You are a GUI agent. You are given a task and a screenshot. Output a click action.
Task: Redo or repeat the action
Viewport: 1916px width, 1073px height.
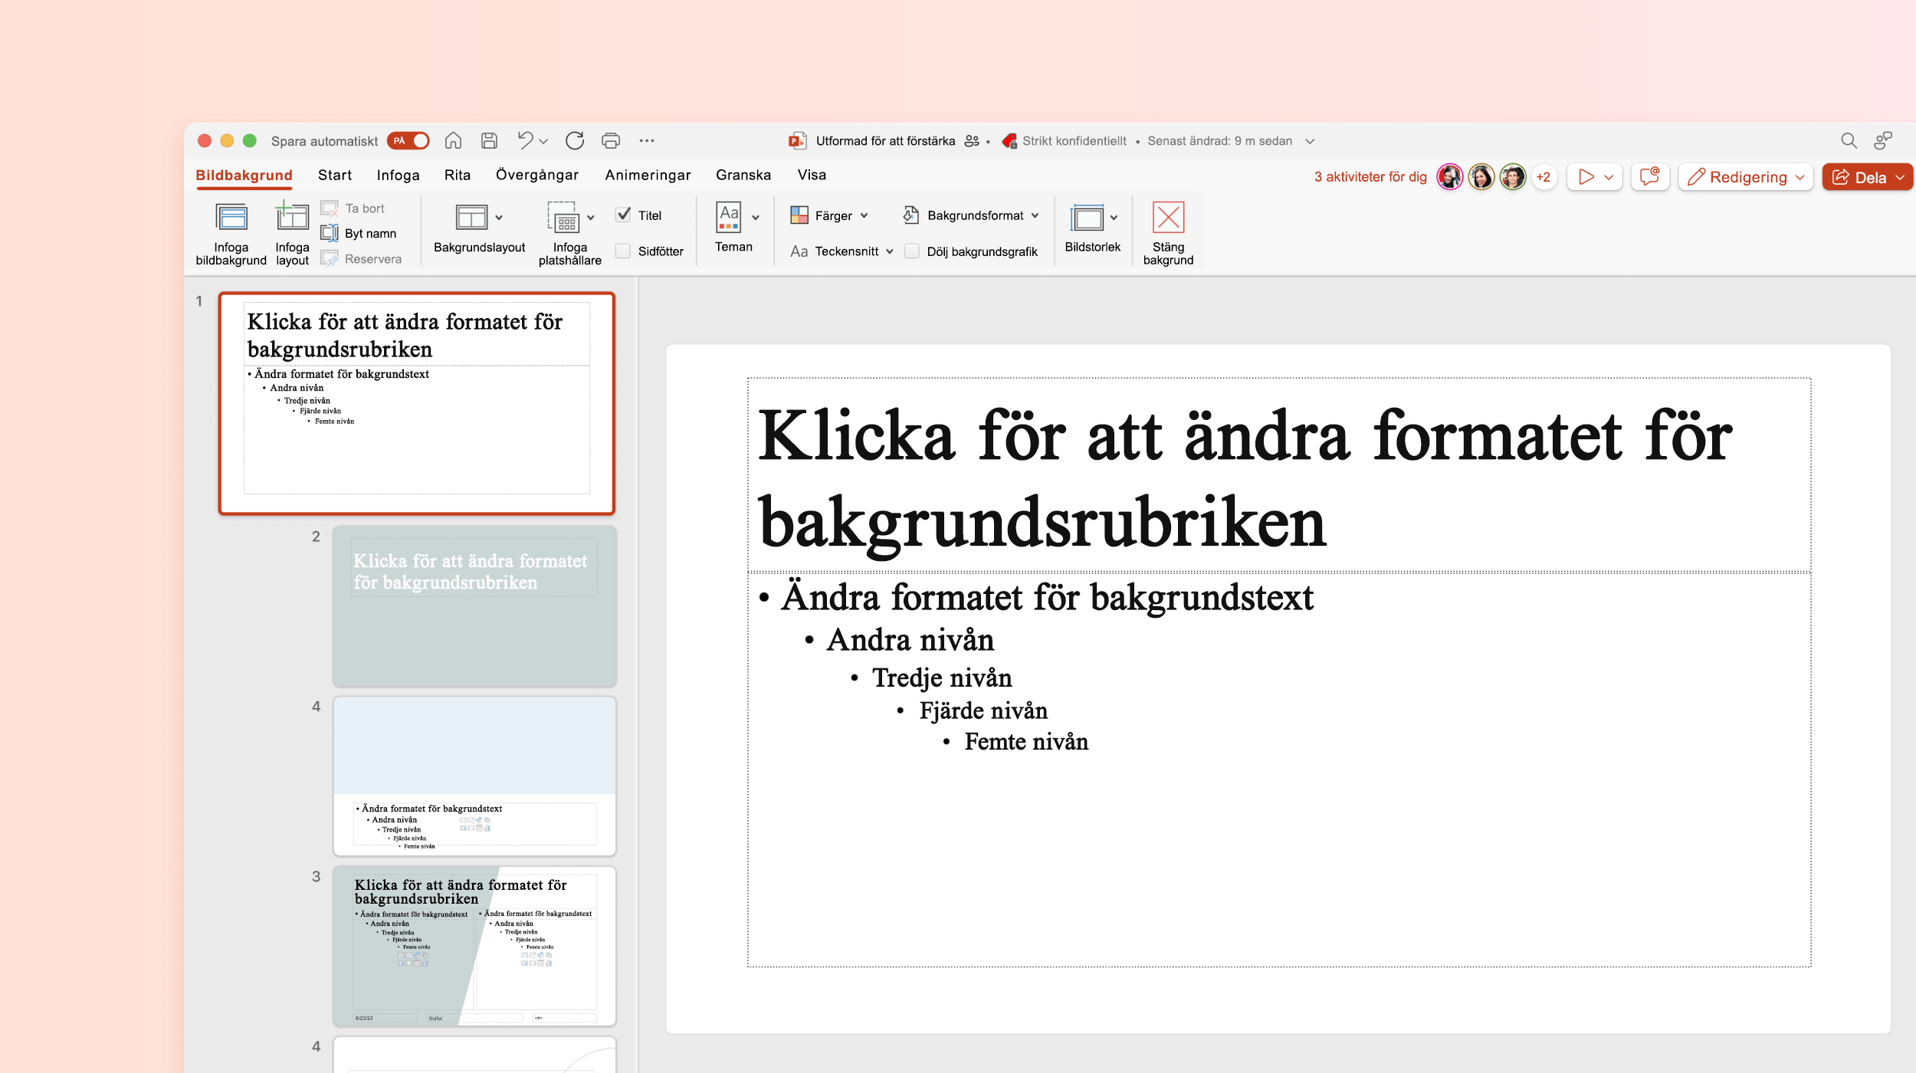pyautogui.click(x=575, y=140)
